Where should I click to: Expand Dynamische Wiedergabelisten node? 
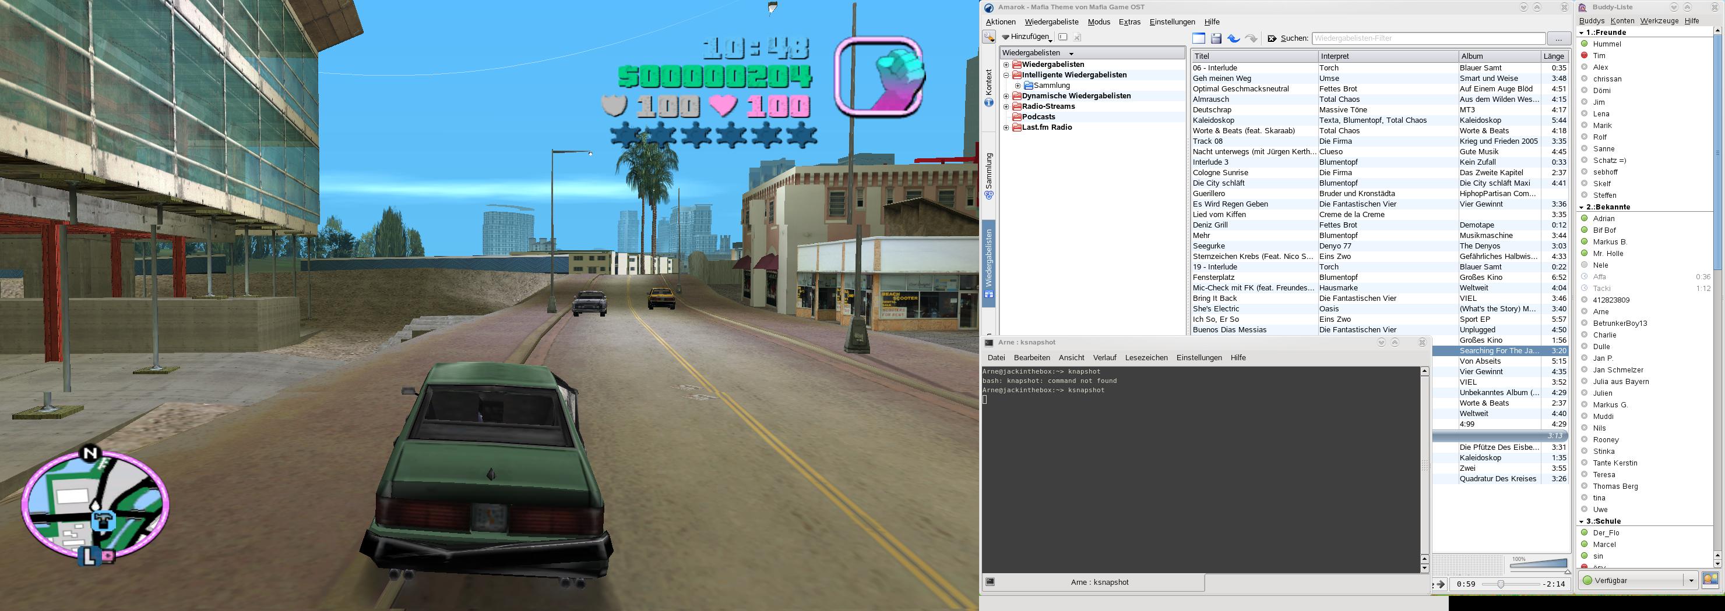click(1006, 96)
